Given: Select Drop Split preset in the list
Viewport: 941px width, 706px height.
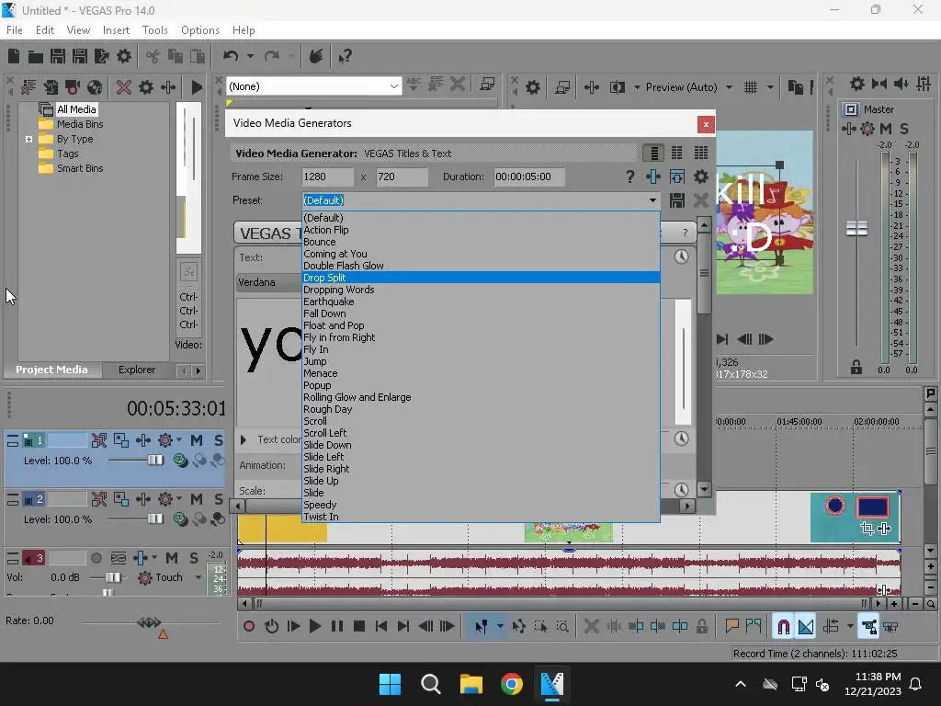Looking at the screenshot, I should coord(481,278).
